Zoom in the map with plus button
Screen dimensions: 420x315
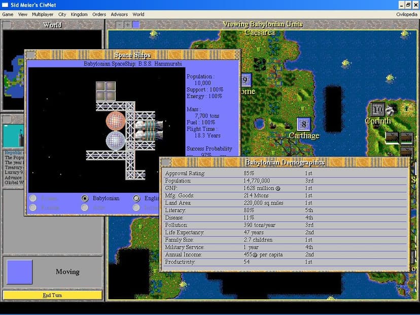coord(128,25)
